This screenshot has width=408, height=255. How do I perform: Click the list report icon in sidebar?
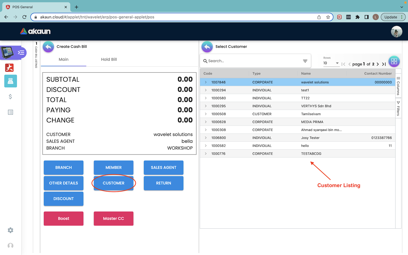[10, 112]
